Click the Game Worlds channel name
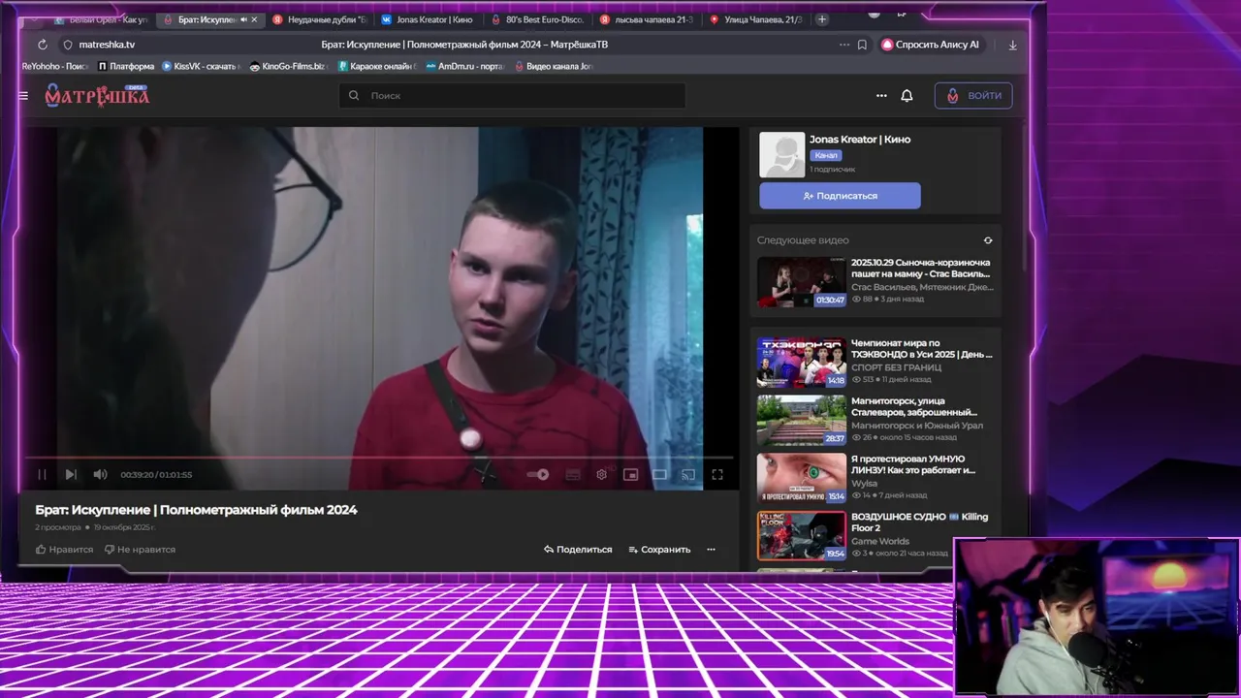The image size is (1241, 698). [x=880, y=541]
